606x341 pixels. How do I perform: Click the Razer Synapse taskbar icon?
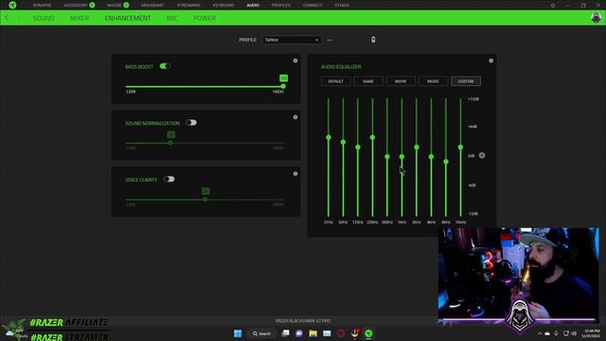(x=368, y=333)
